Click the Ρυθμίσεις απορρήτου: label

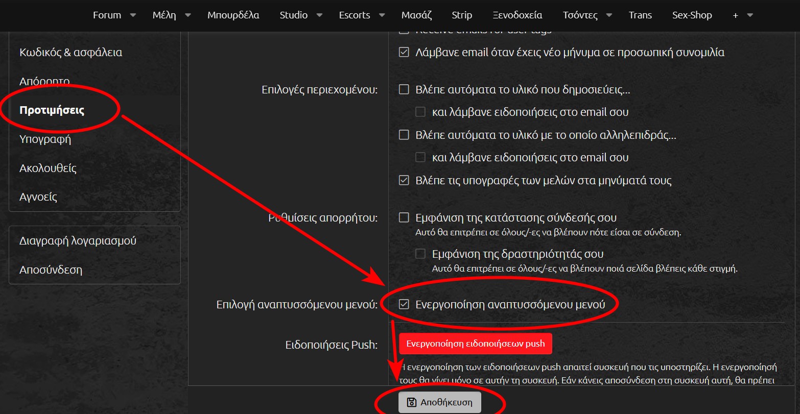323,218
